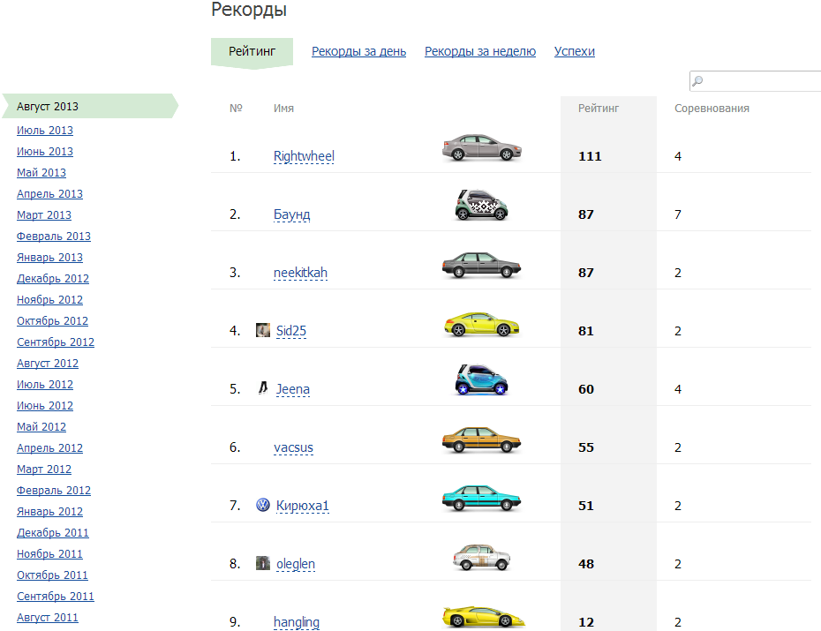Click Rightwheel's gray sedan car image
The width and height of the screenshot is (821, 631).
coord(482,147)
